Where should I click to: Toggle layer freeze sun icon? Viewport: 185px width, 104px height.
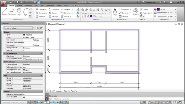click(85, 16)
